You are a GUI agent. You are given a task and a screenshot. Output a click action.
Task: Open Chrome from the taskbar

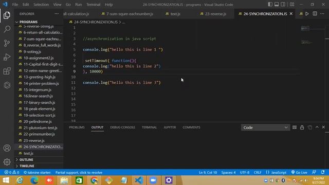coord(94,180)
